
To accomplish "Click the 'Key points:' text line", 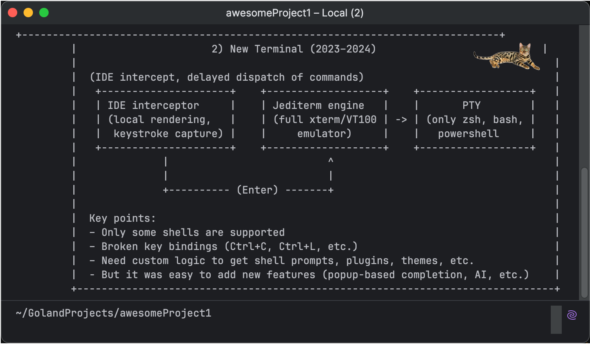I will 122,218.
